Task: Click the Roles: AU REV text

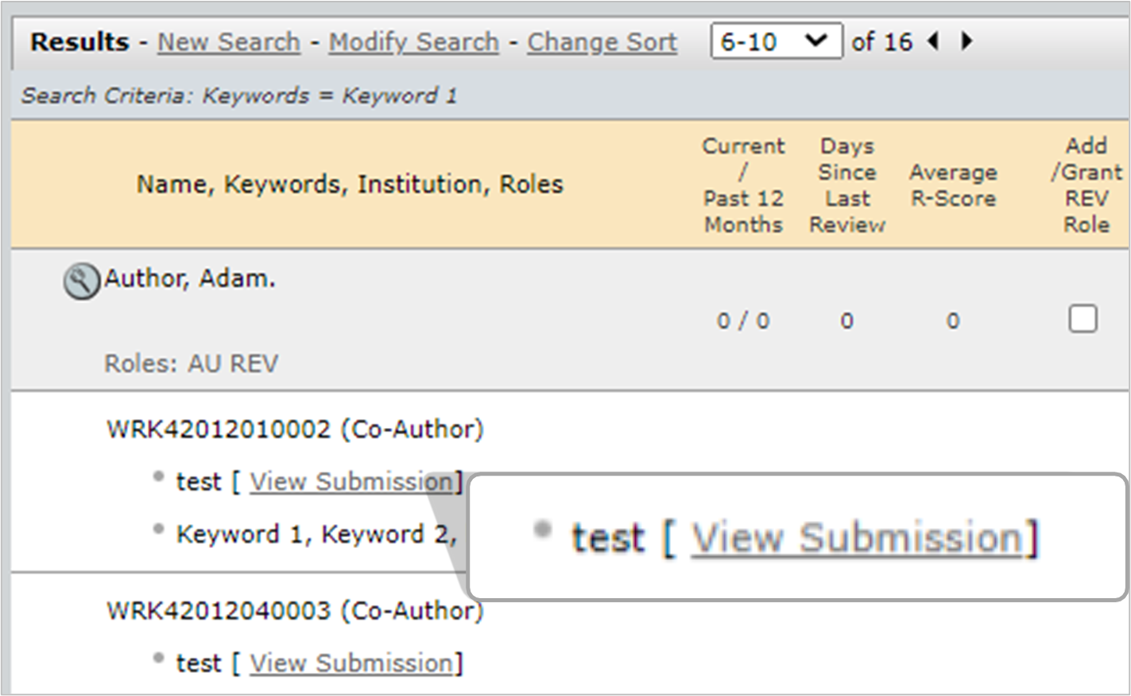Action: pos(192,364)
